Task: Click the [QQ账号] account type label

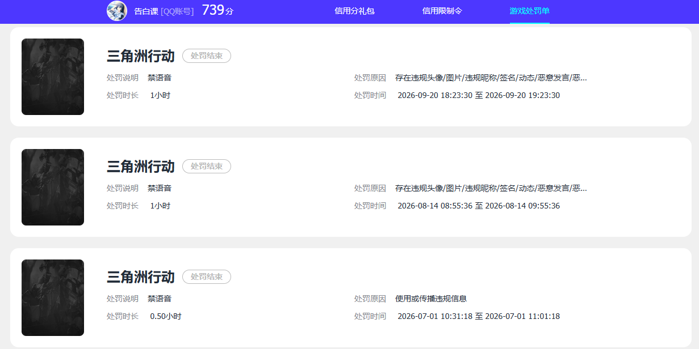Action: (x=177, y=11)
